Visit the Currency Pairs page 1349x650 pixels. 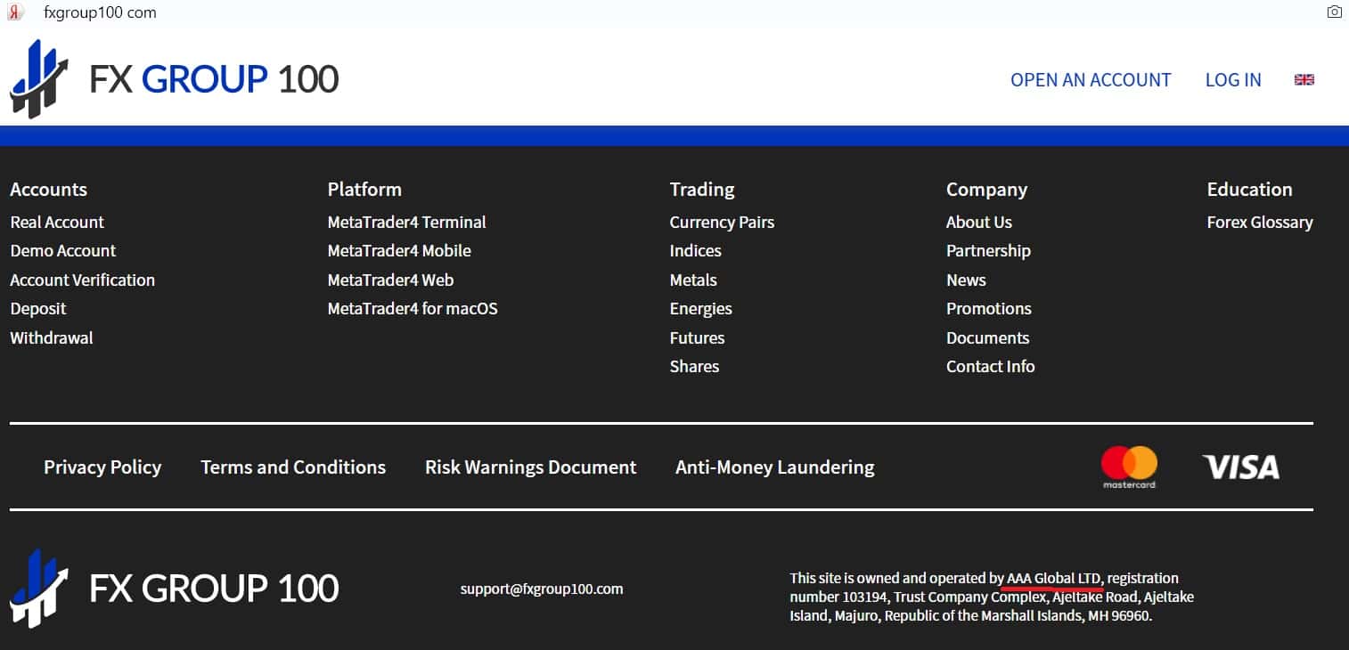(x=722, y=223)
